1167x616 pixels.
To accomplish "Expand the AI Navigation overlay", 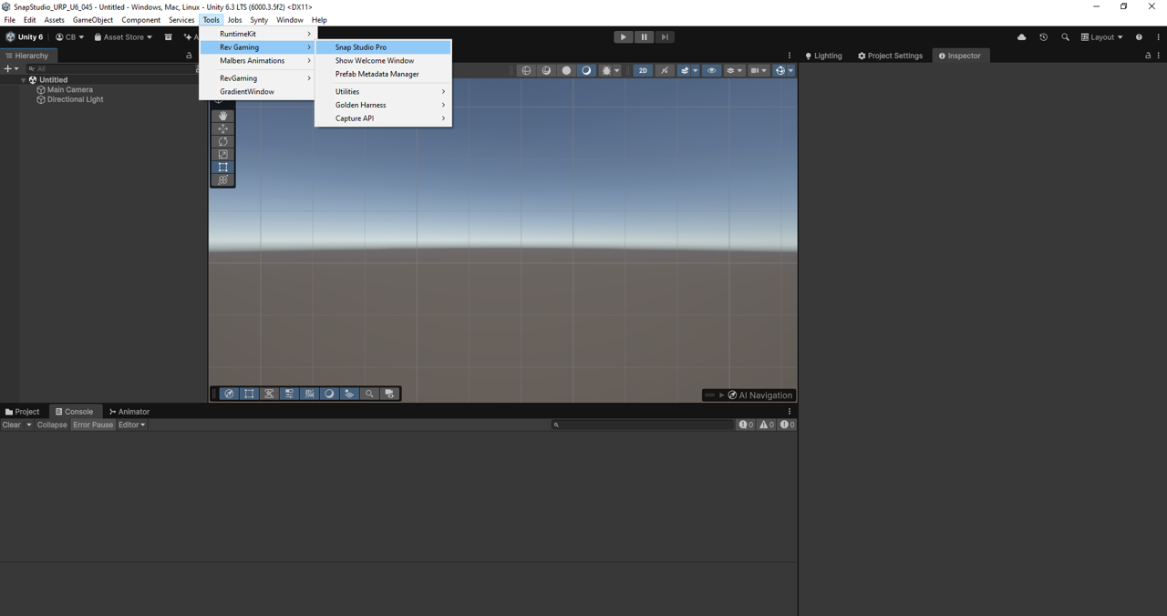I will pos(721,395).
